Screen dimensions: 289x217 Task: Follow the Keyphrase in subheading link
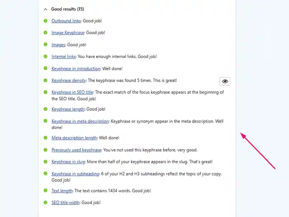pyautogui.click(x=75, y=174)
